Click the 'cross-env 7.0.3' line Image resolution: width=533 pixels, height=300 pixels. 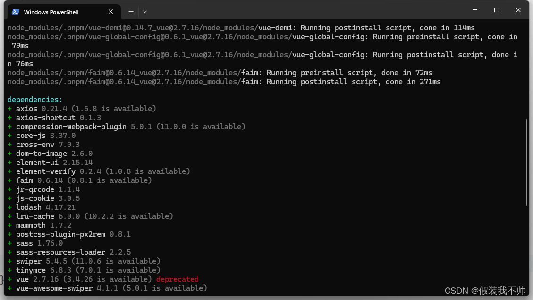click(x=43, y=145)
